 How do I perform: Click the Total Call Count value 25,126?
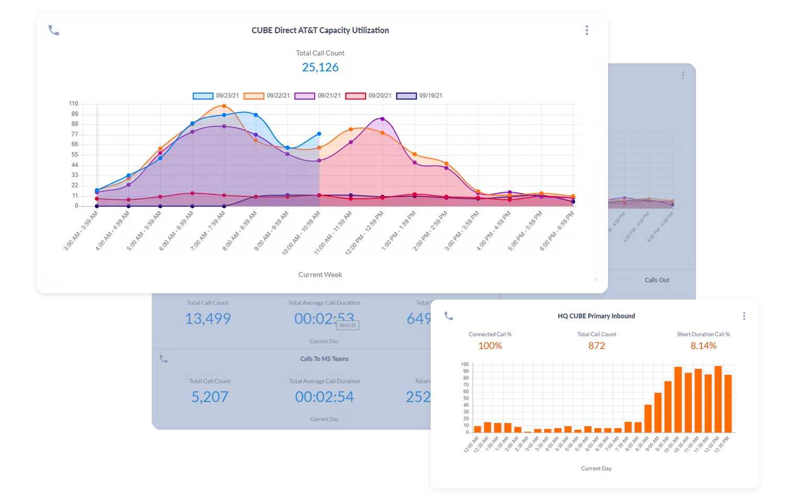pos(320,67)
